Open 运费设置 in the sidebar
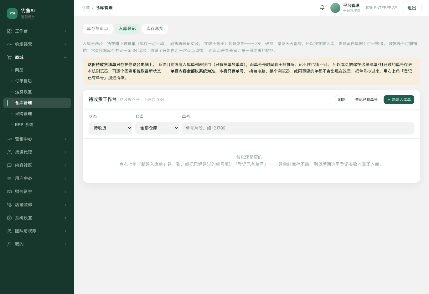429x294 pixels. point(37,92)
